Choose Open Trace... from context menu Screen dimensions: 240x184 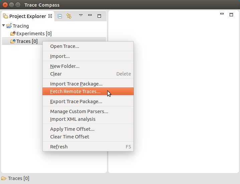(x=65, y=46)
